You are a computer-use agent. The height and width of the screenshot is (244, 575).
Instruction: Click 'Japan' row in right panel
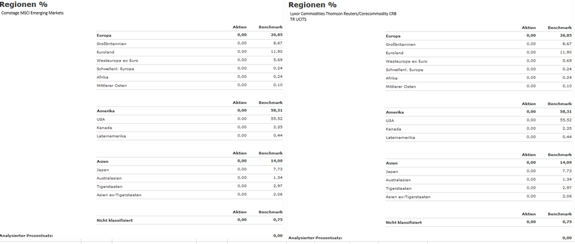click(478, 171)
